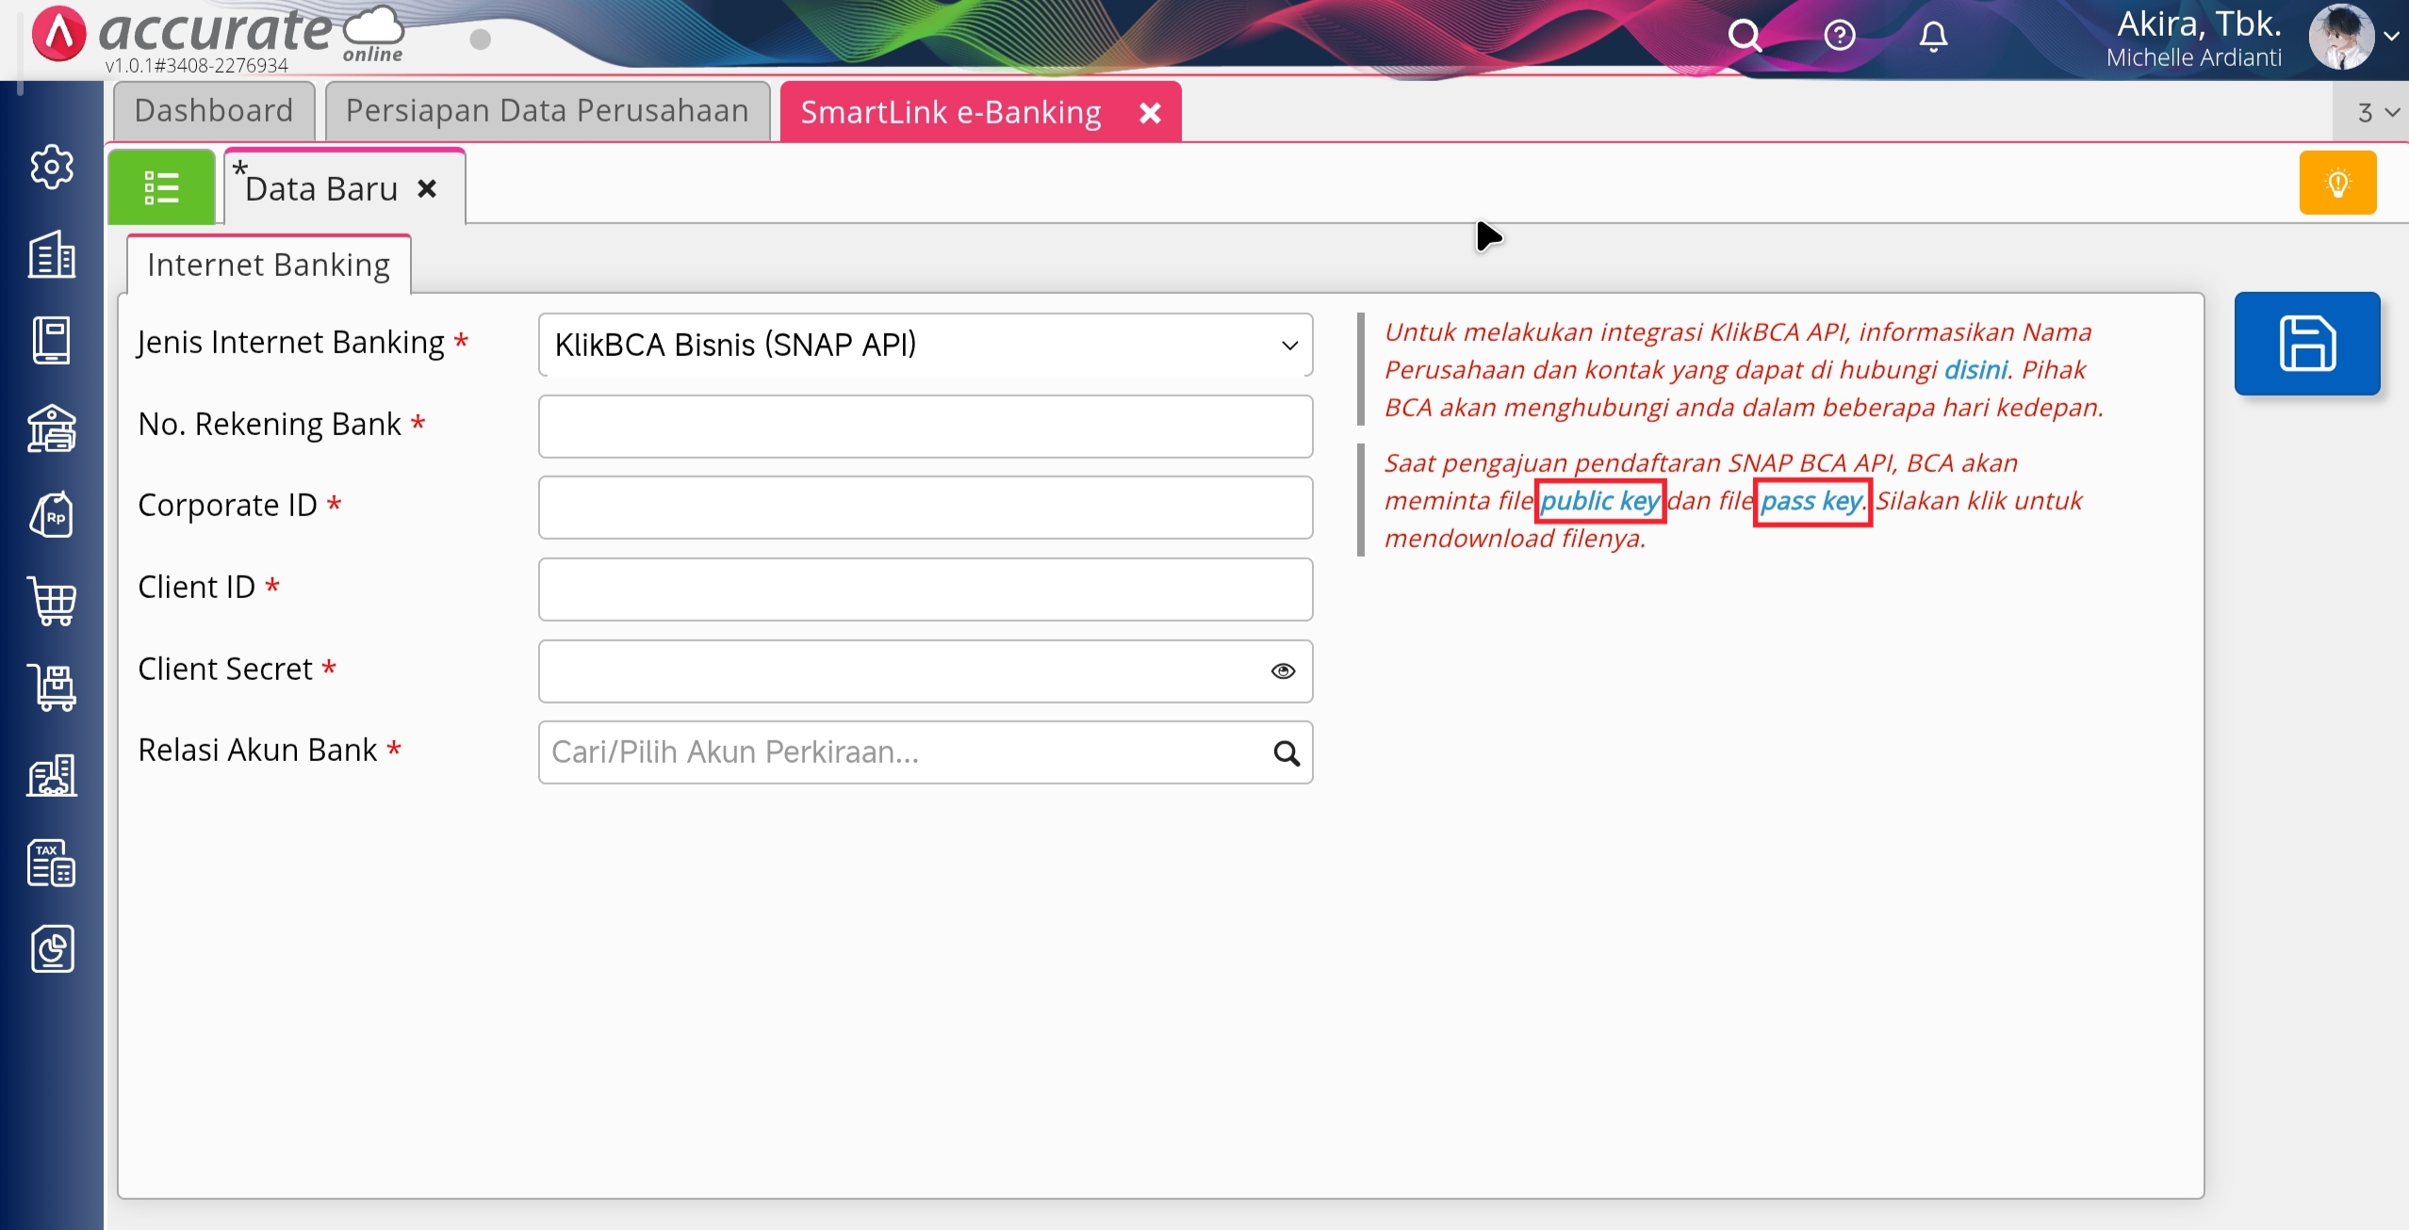Viewport: 2409px width, 1230px height.
Task: Expand the user profile menu chevron
Action: pos(2391,36)
